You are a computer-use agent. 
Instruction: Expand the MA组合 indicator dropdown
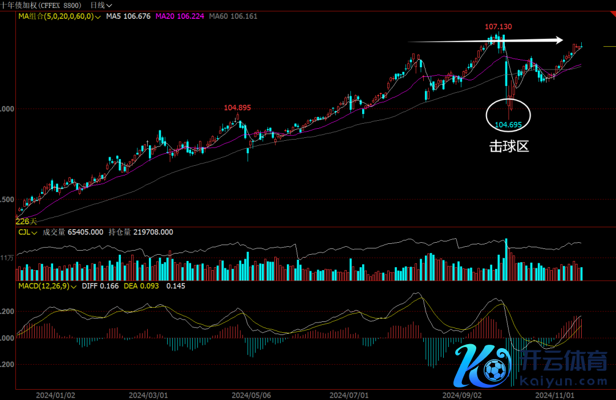[x=59, y=17]
